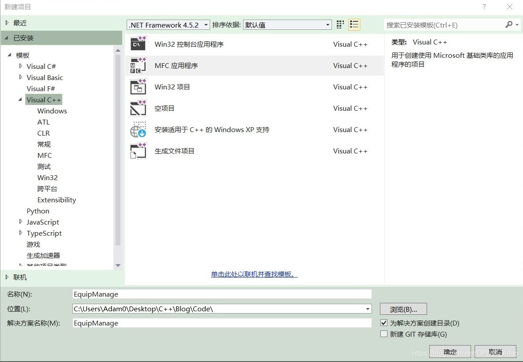The image size is (523, 362).
Task: Select 生成加速器 in the template tree
Action: click(44, 255)
